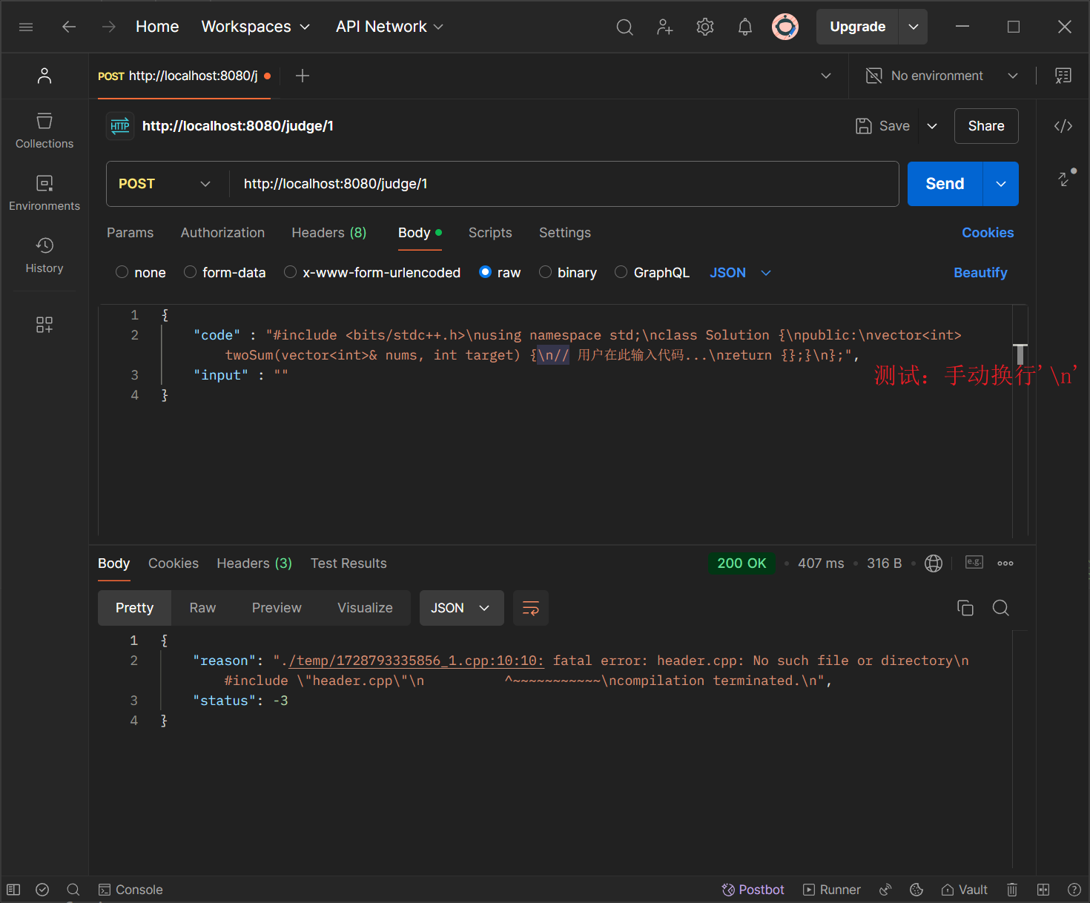Open the History sidebar panel

tap(44, 255)
